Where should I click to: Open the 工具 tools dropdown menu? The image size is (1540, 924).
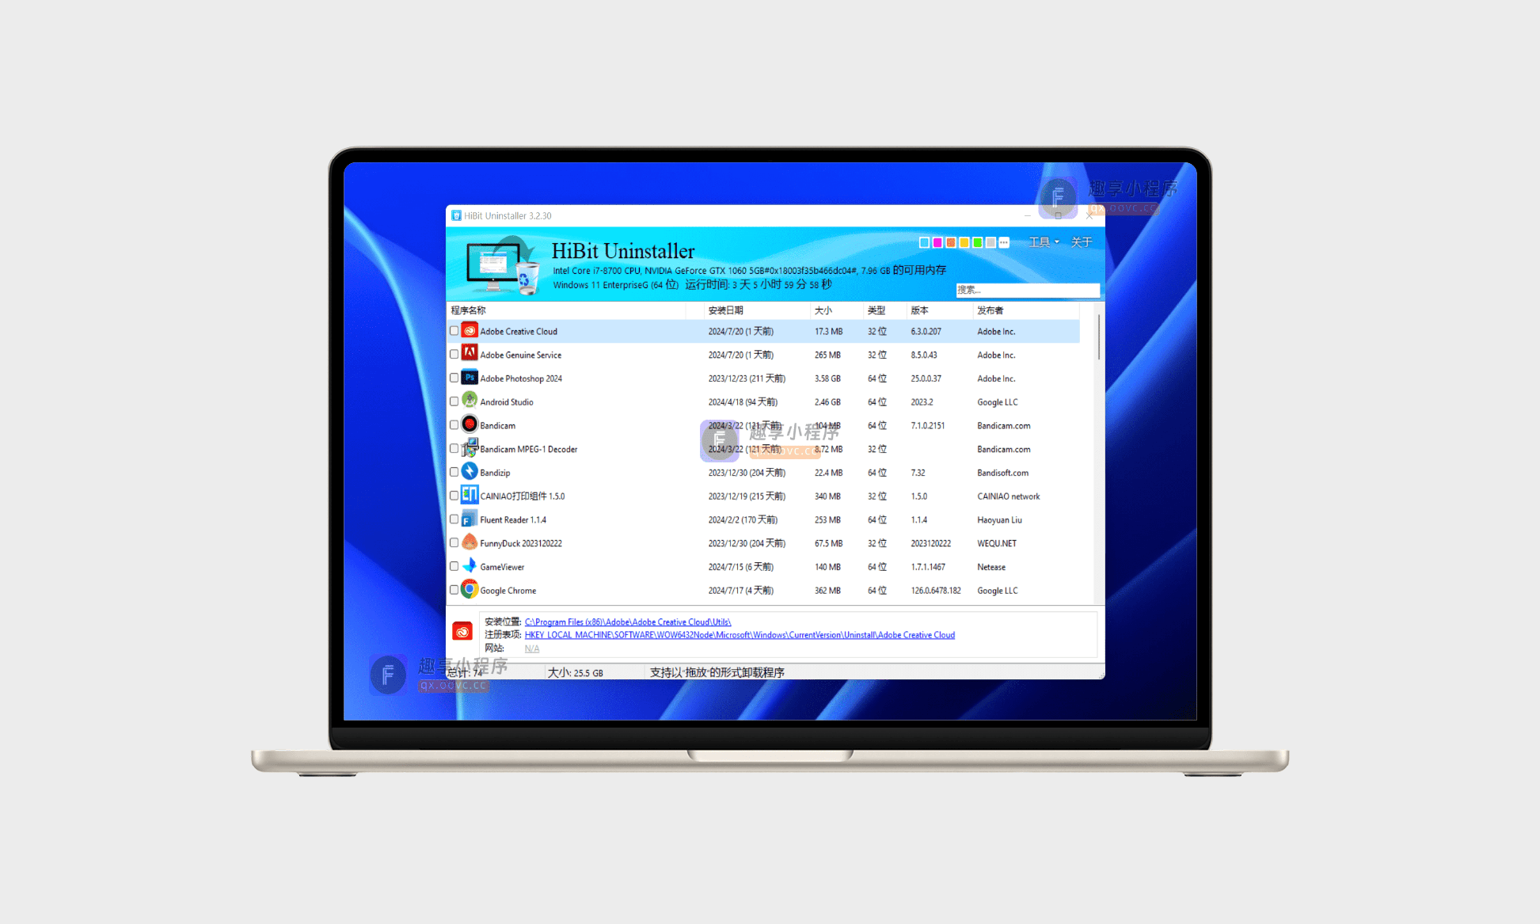point(1044,242)
